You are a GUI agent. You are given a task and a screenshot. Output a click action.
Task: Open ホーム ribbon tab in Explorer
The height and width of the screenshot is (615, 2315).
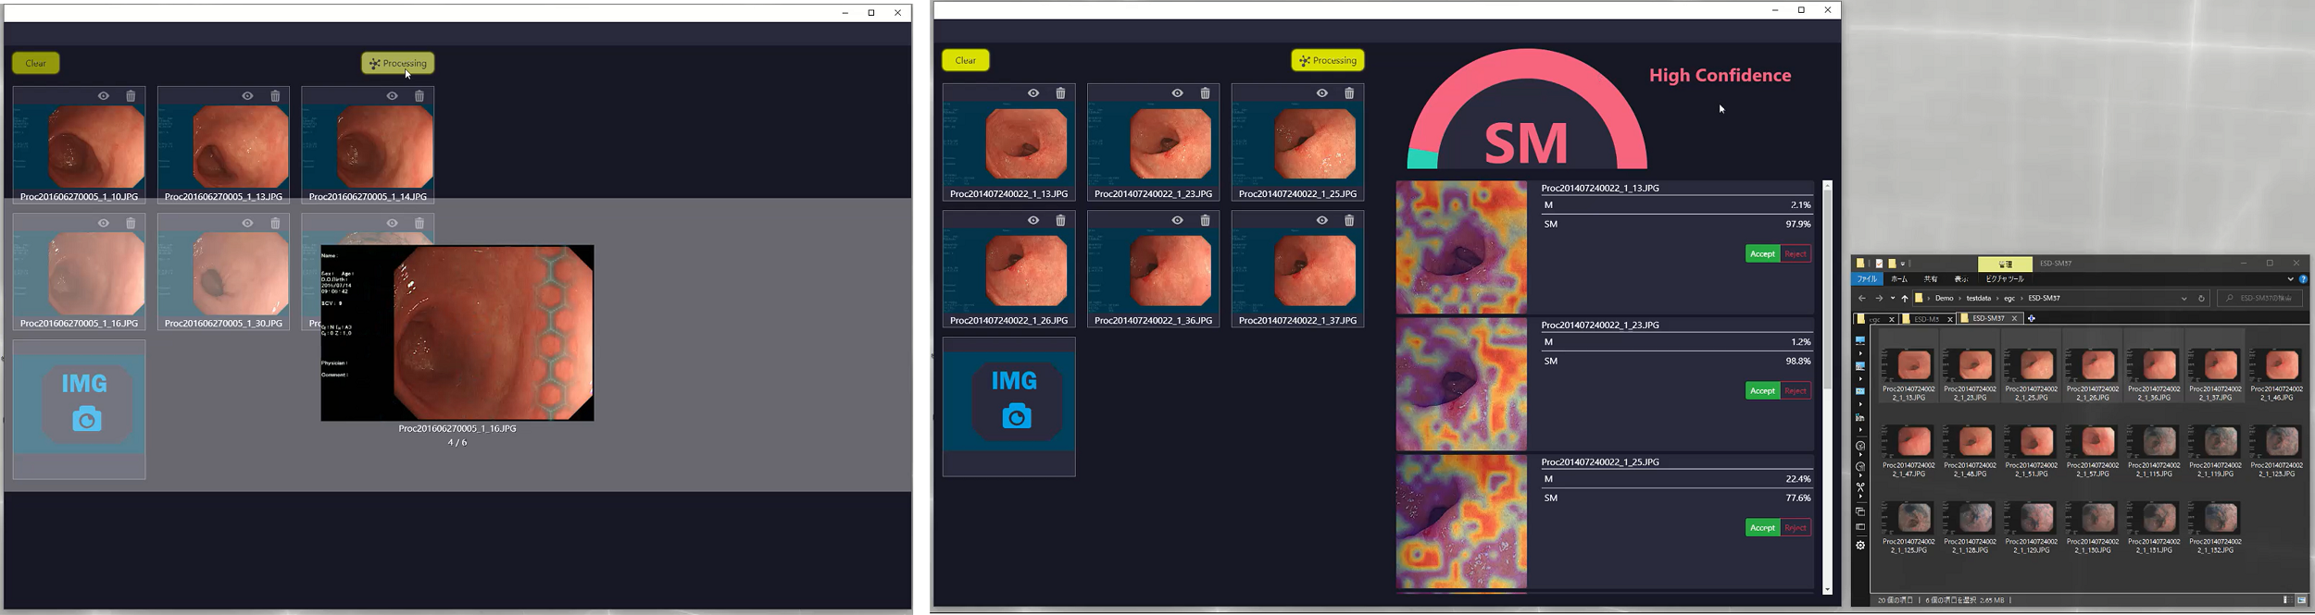point(1899,278)
